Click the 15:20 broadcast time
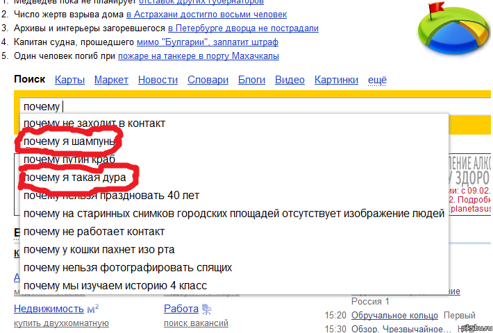 pos(335,315)
